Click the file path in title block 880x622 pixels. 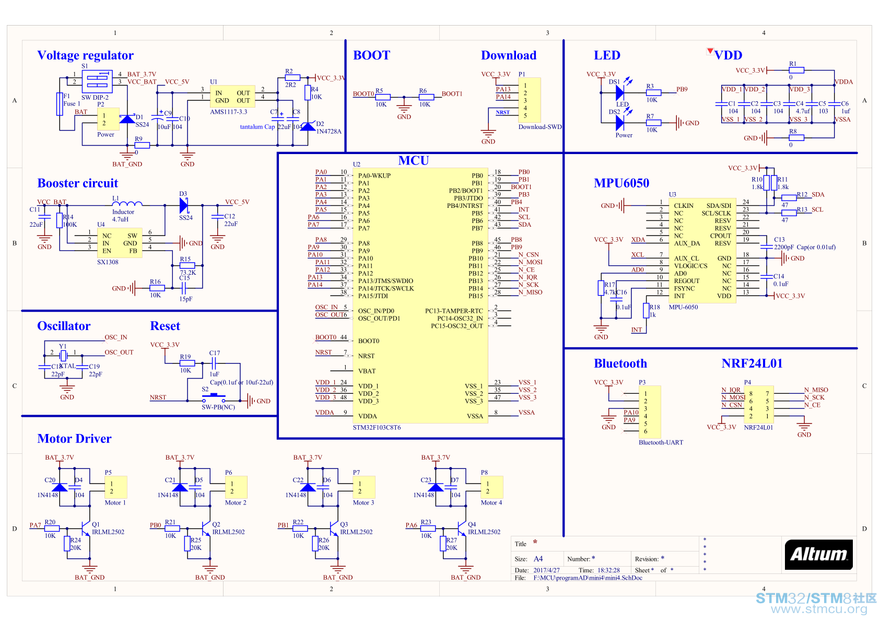(588, 578)
